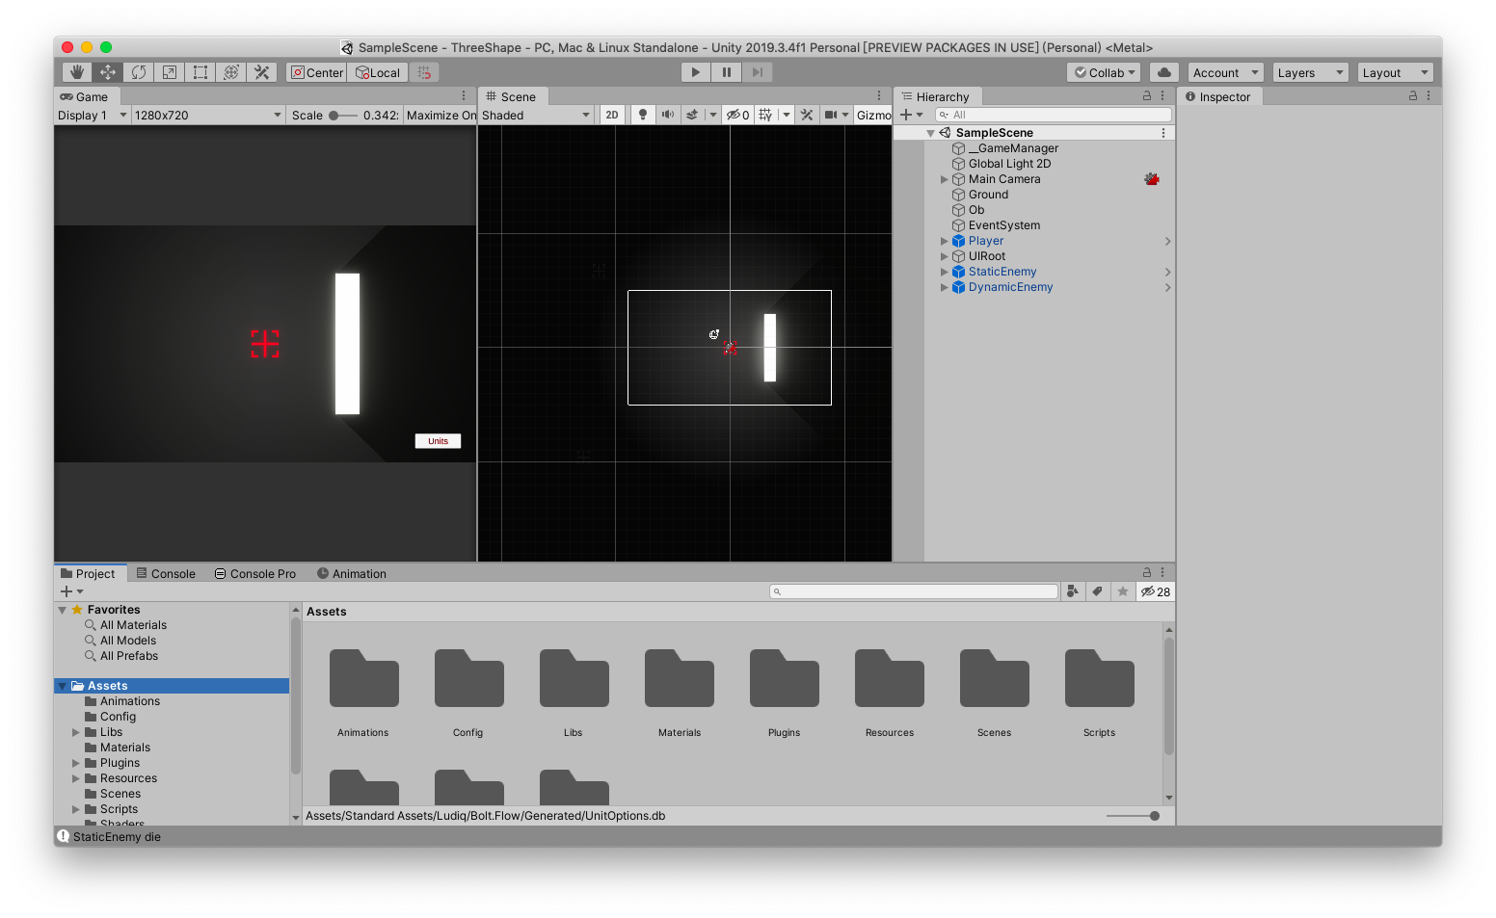Select the Hand tool in toolbar

click(x=77, y=72)
